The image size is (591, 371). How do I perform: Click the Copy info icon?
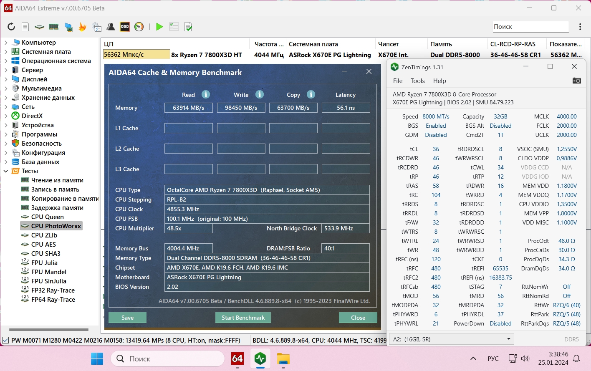coord(311,94)
